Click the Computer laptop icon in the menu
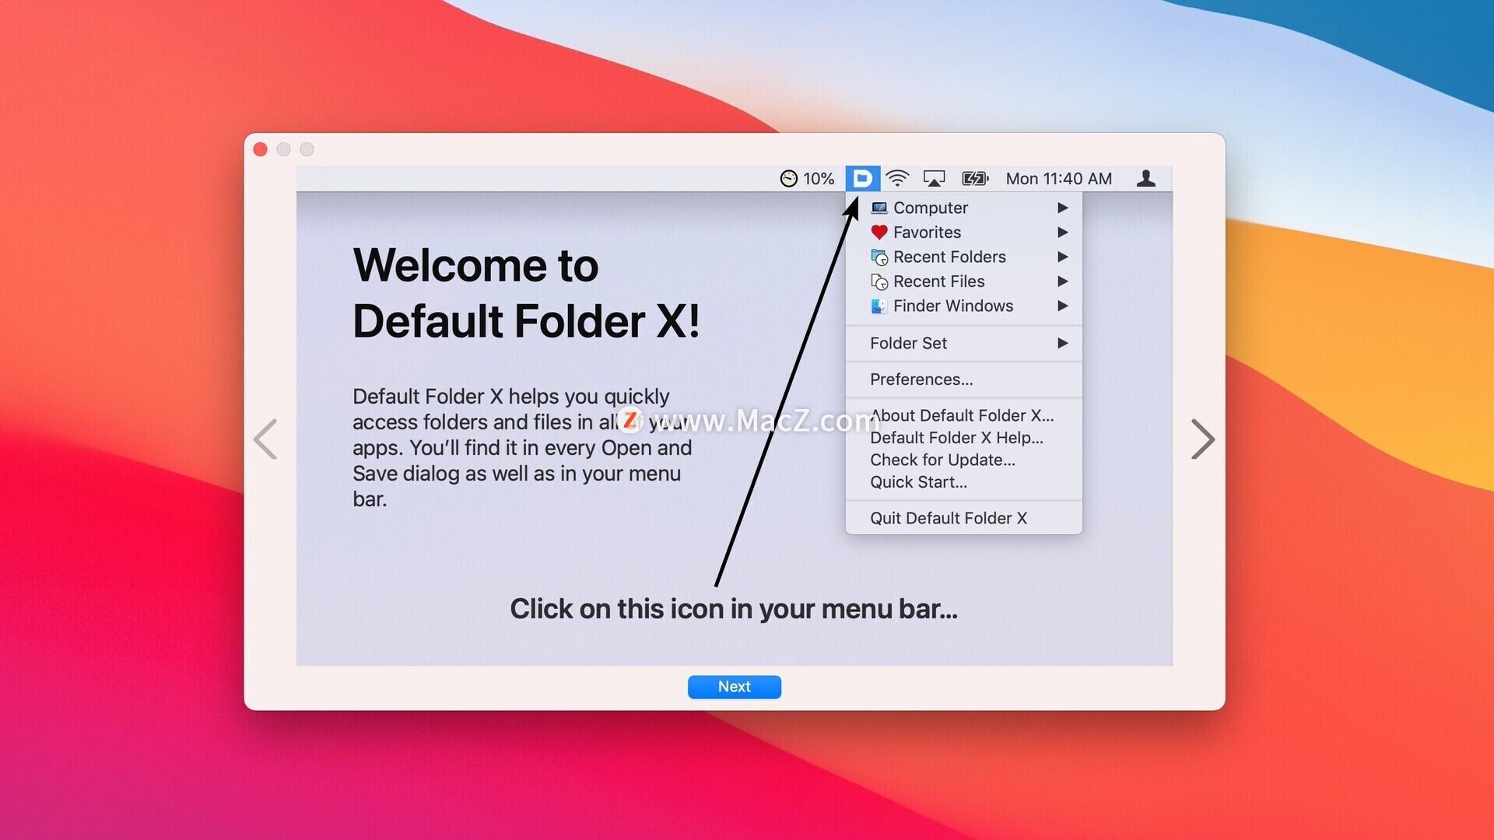Screen dimensions: 1494x840 coord(879,208)
